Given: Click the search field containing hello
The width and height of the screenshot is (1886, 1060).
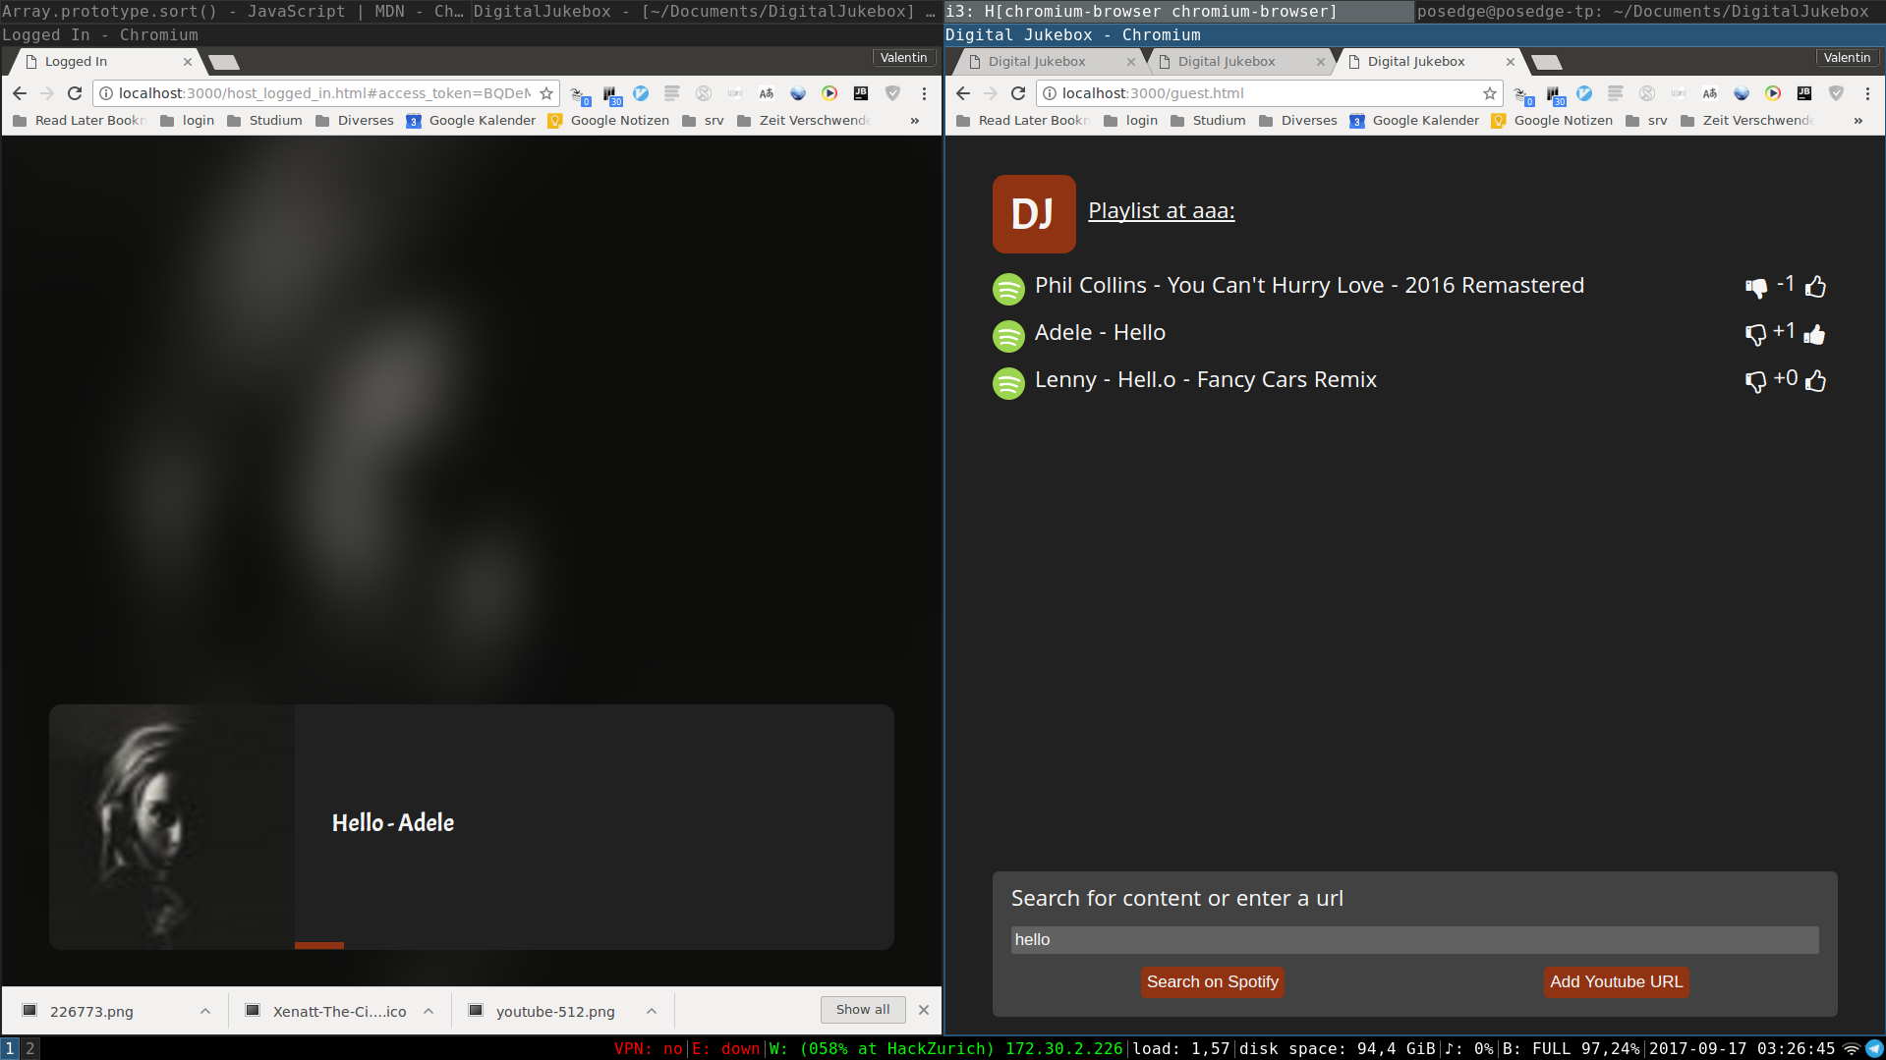Looking at the screenshot, I should point(1415,940).
